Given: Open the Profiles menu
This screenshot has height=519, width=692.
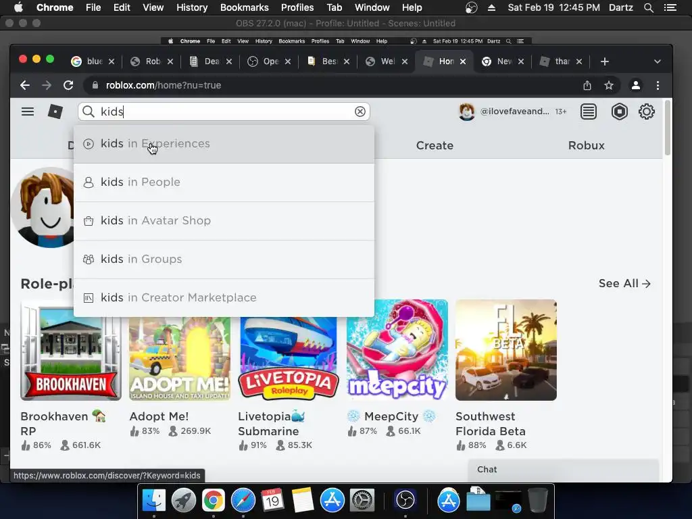Looking at the screenshot, I should [297, 7].
